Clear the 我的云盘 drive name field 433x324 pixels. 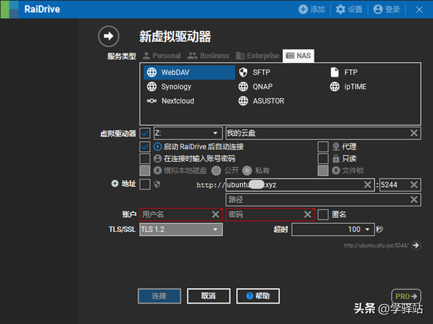click(x=413, y=133)
